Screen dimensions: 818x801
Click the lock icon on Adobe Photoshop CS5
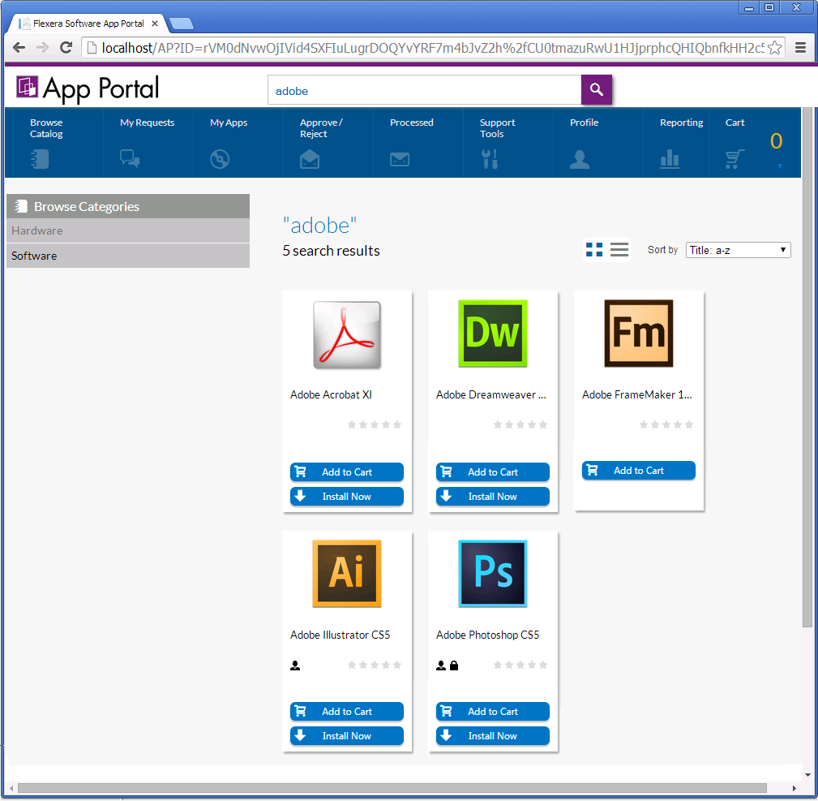click(454, 665)
